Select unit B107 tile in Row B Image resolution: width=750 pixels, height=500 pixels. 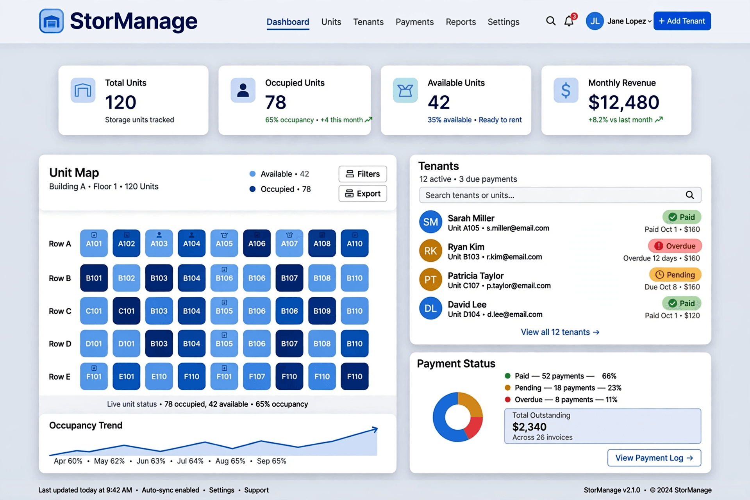(x=289, y=278)
